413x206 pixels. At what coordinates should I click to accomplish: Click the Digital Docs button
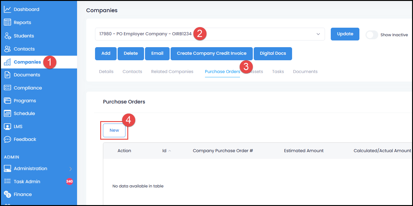coord(273,53)
